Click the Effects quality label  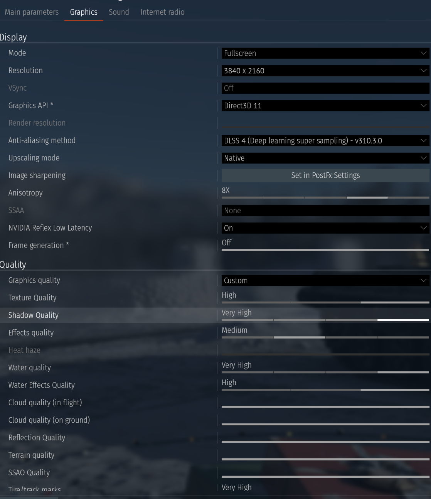pyautogui.click(x=31, y=333)
